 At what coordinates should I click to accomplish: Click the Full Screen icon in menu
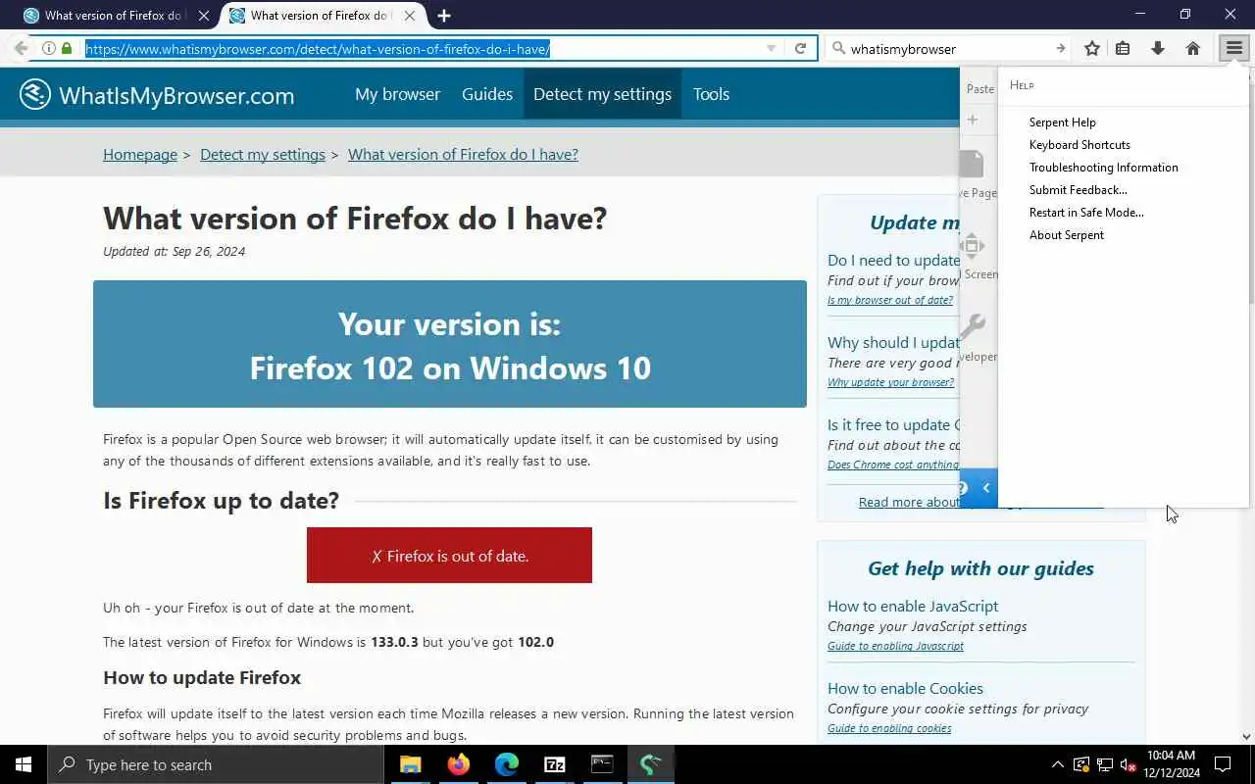click(x=972, y=245)
